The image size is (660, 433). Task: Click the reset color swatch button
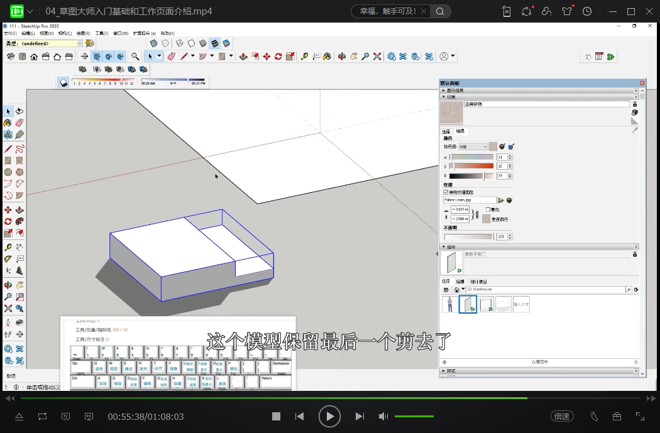click(x=487, y=219)
